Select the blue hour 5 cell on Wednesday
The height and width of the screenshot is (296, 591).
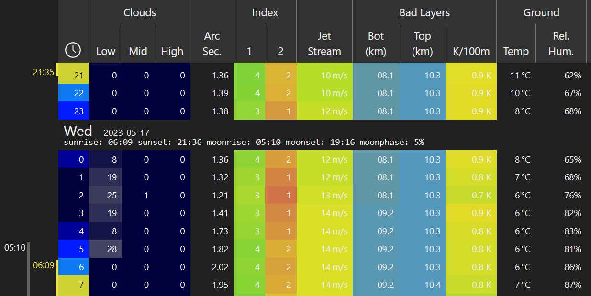tap(74, 249)
